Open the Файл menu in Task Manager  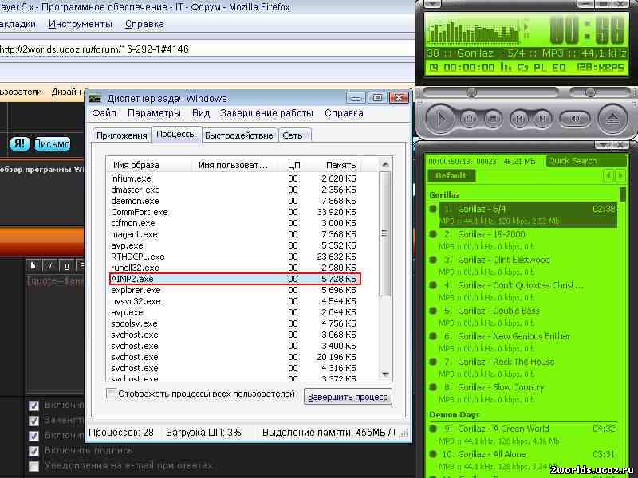[104, 113]
